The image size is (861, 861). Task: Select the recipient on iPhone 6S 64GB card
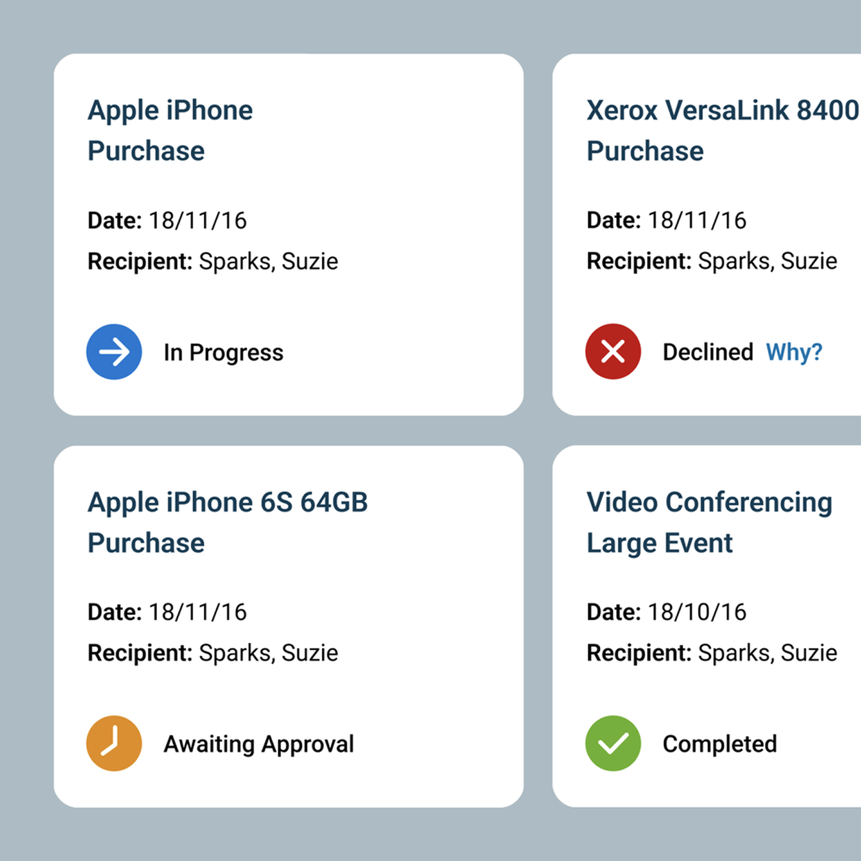click(268, 653)
